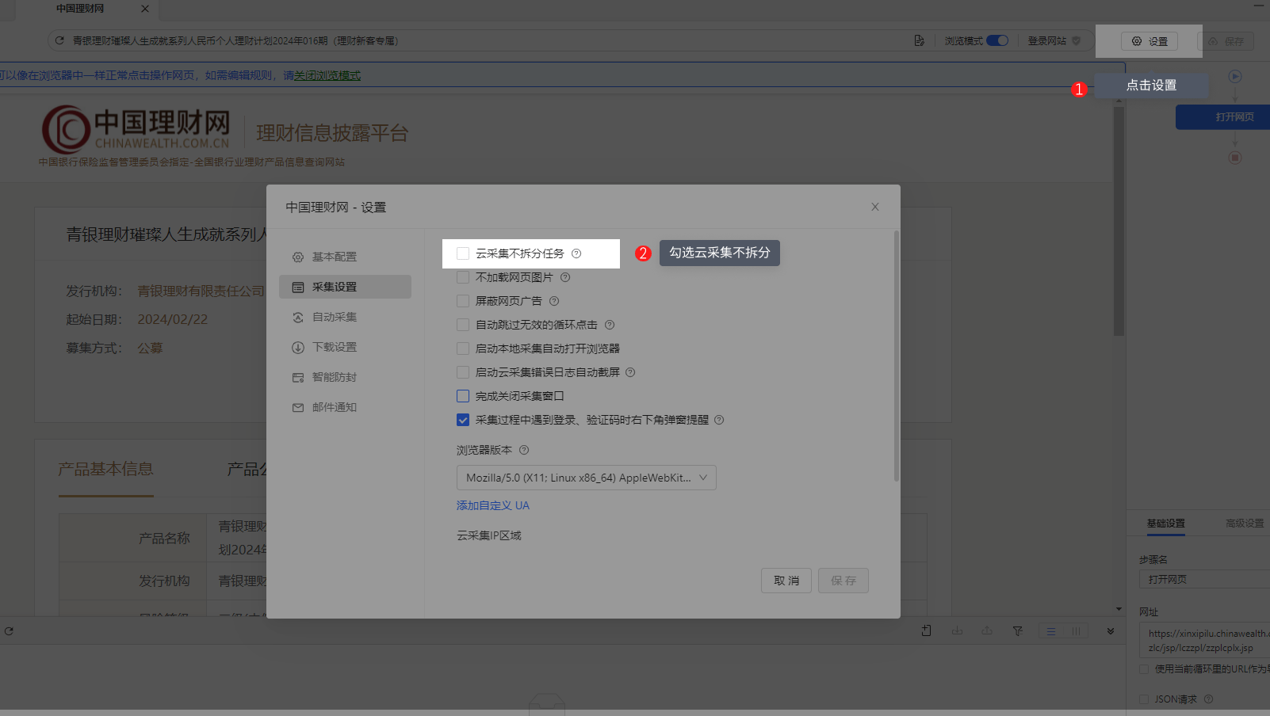Click the filter icon in the data toolbar
The height and width of the screenshot is (716, 1270).
click(x=1018, y=630)
